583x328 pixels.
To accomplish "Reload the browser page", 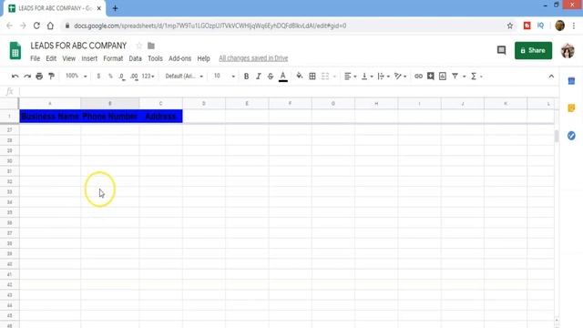I will (36, 26).
